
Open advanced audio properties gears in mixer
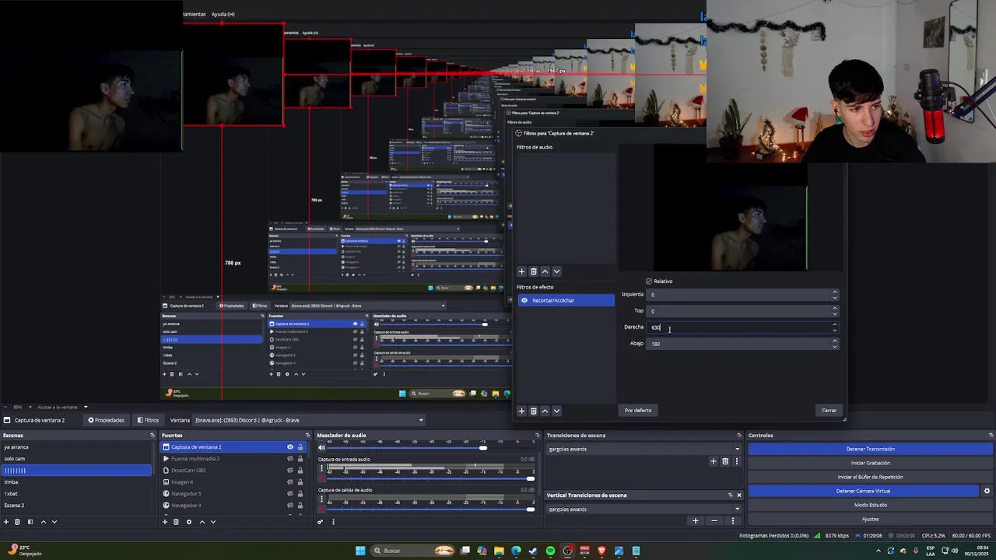tap(320, 522)
